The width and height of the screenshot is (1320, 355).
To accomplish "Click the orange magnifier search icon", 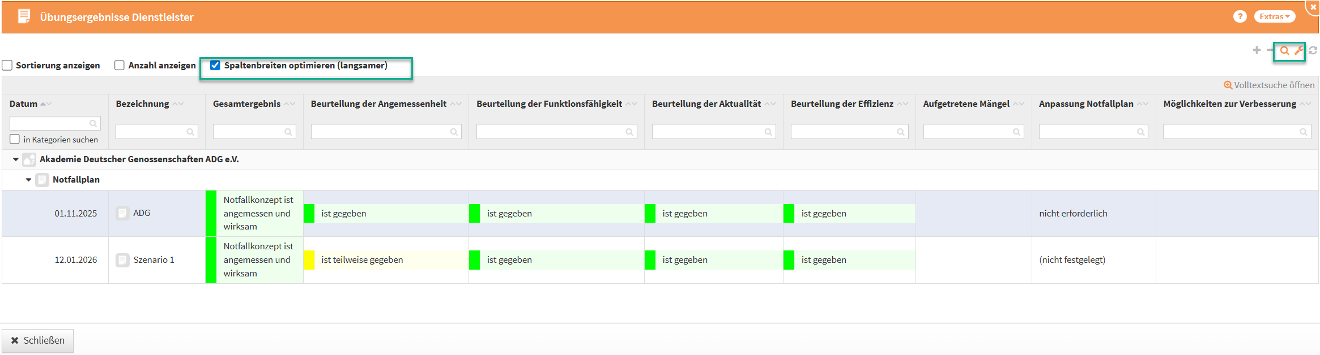I will (1284, 51).
